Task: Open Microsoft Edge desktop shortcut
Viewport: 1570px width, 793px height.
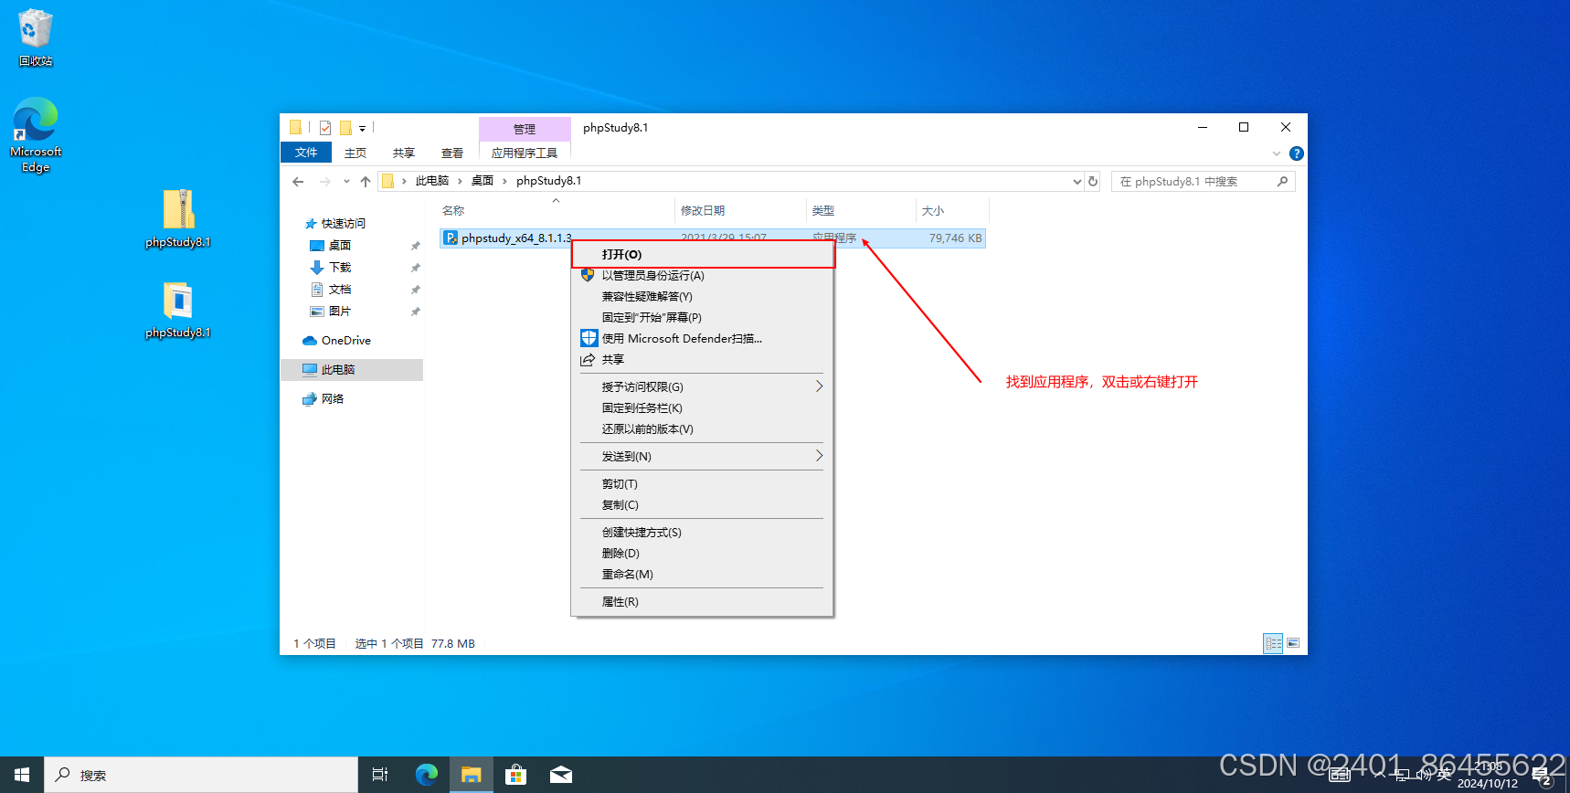Action: pos(36,134)
